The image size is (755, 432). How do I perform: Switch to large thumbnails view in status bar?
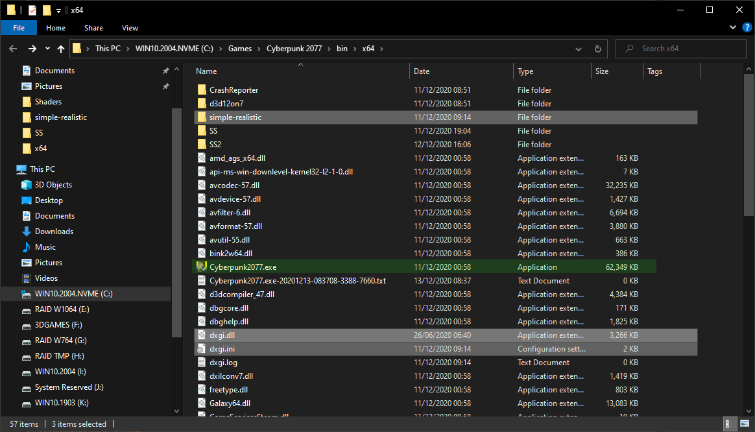coord(745,424)
